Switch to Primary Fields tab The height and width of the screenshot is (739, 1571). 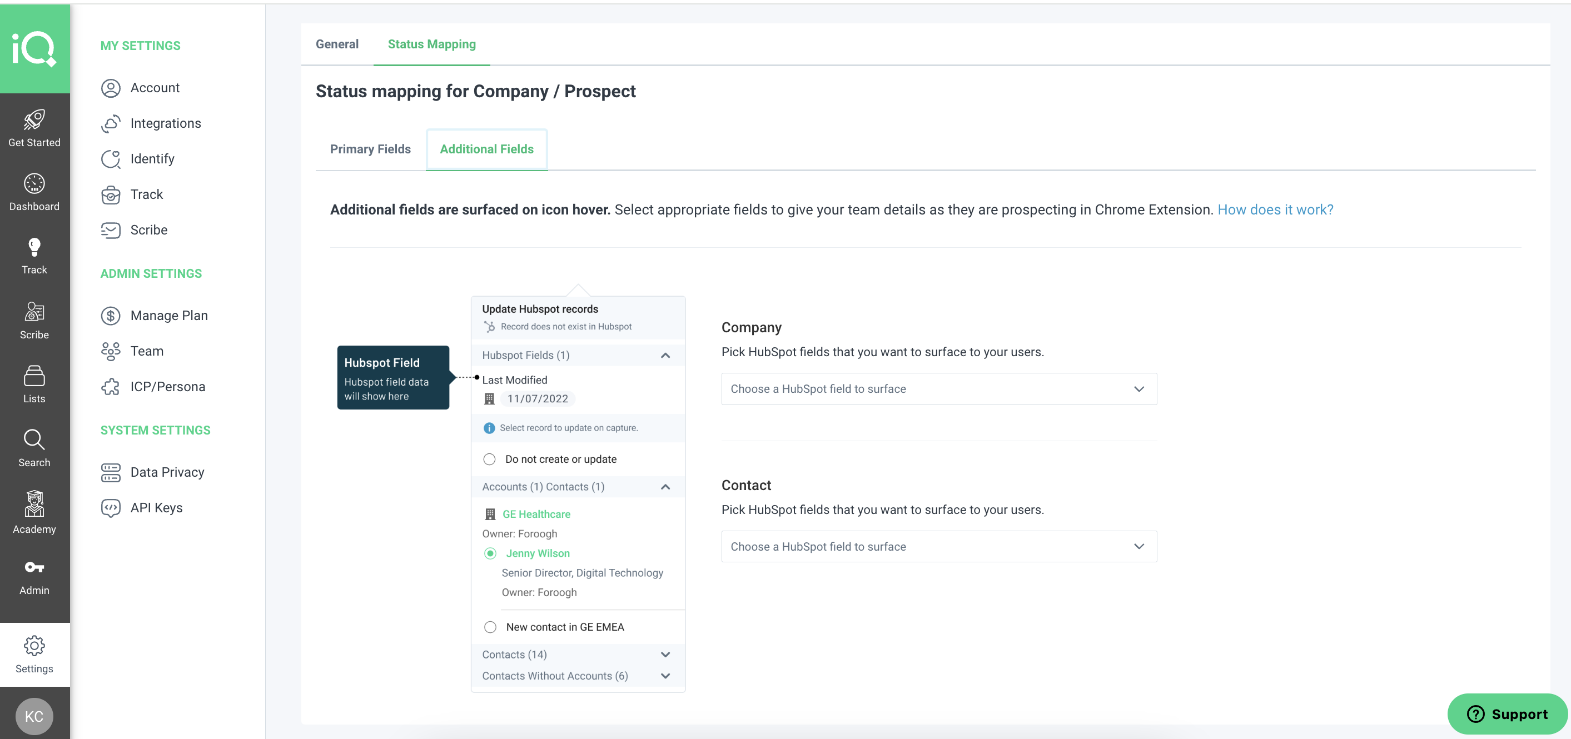(x=370, y=149)
